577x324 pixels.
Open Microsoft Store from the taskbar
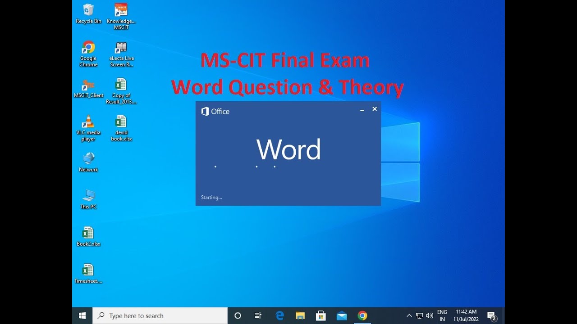pyautogui.click(x=321, y=316)
